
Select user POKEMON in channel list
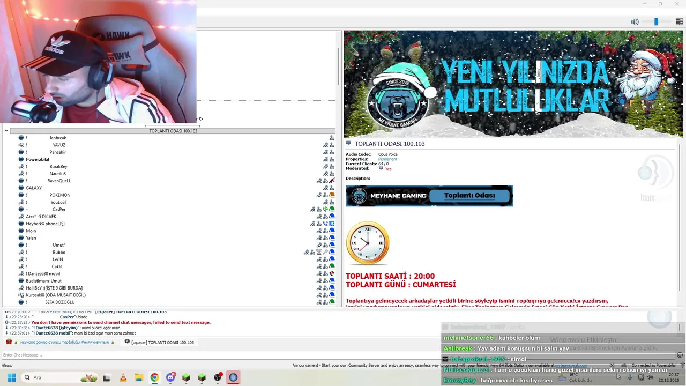[60, 195]
